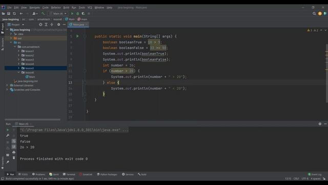Image resolution: width=328 pixels, height=185 pixels.
Task: Click the Select Opened File target icon
Action: pyautogui.click(x=40, y=25)
